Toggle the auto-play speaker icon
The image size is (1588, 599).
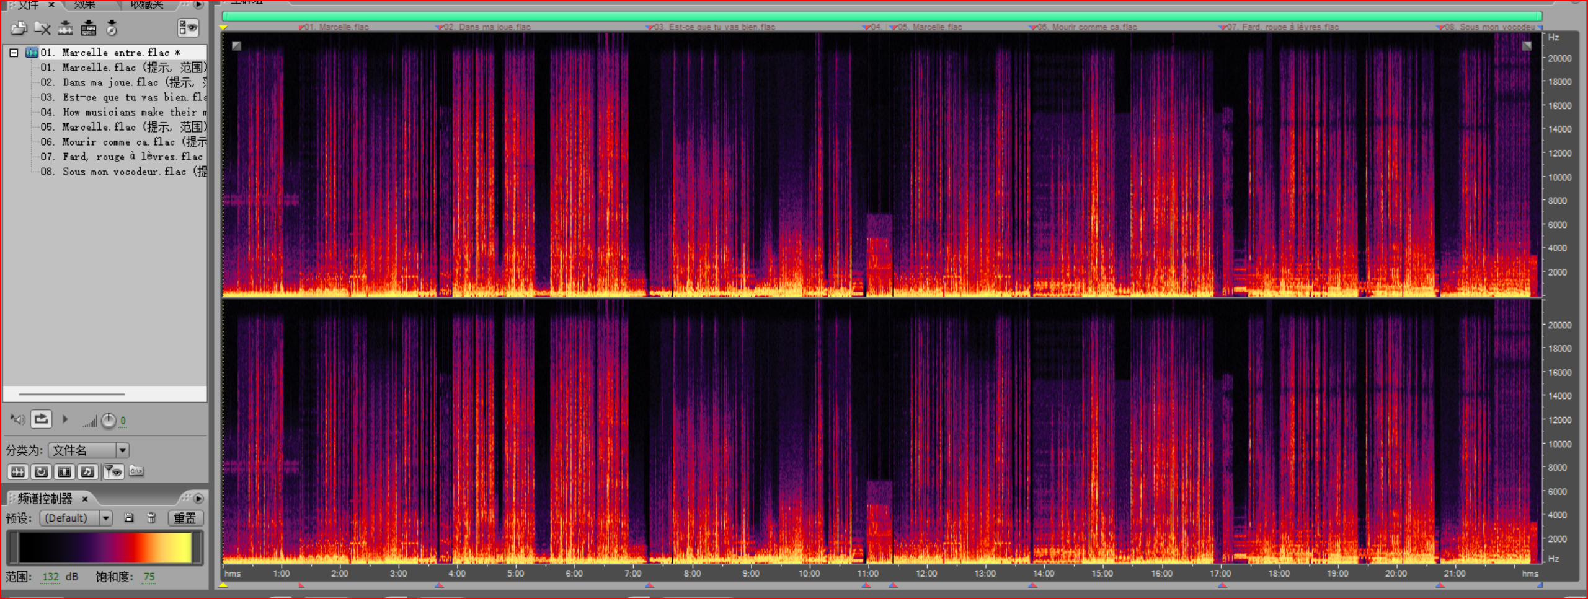pos(17,420)
